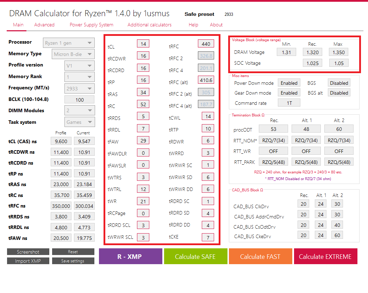Open the Advanced tab
The height and width of the screenshot is (293, 368).
[44, 25]
